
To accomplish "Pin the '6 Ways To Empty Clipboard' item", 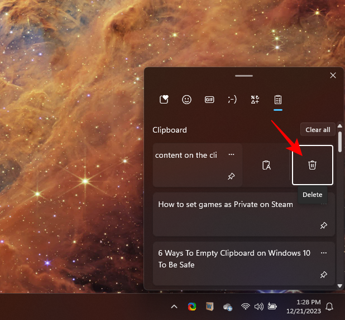I will pyautogui.click(x=323, y=275).
